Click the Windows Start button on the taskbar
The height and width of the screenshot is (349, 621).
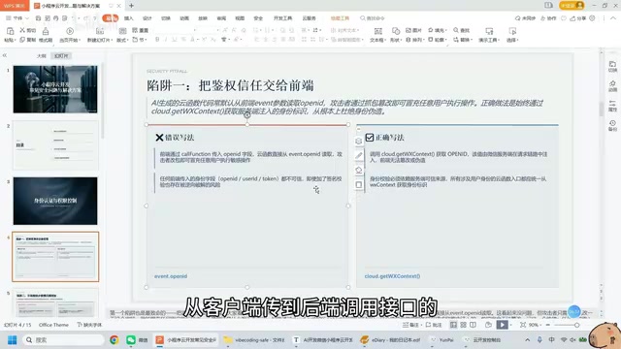point(13,340)
